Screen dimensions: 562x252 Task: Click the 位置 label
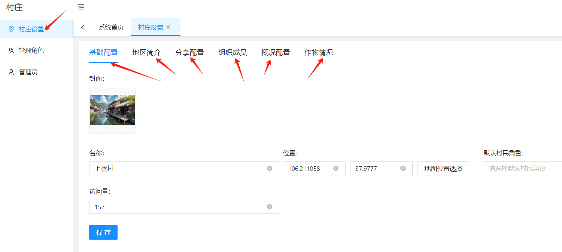(290, 153)
